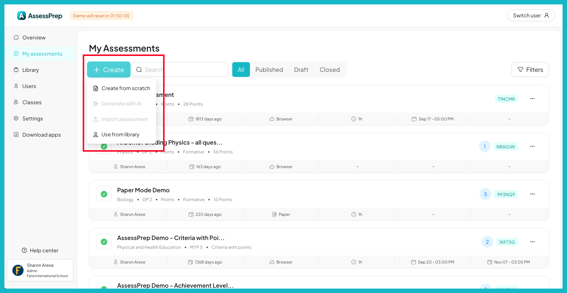Select Create from scratch
The width and height of the screenshot is (567, 293).
tap(125, 88)
